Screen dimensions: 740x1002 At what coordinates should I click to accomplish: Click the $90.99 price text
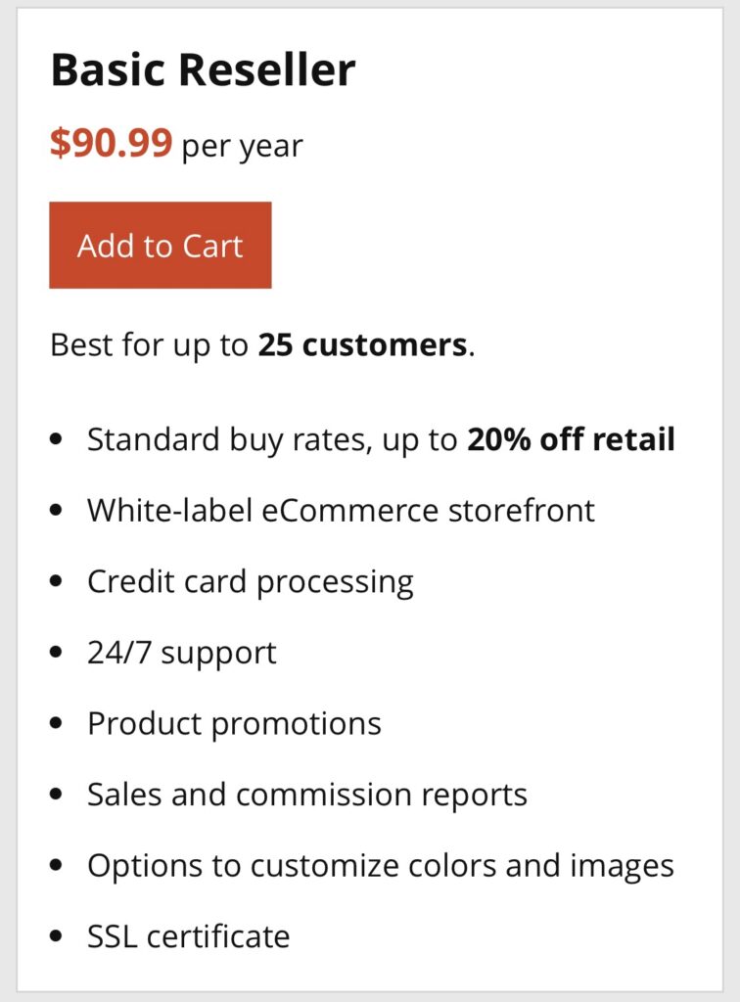point(111,144)
